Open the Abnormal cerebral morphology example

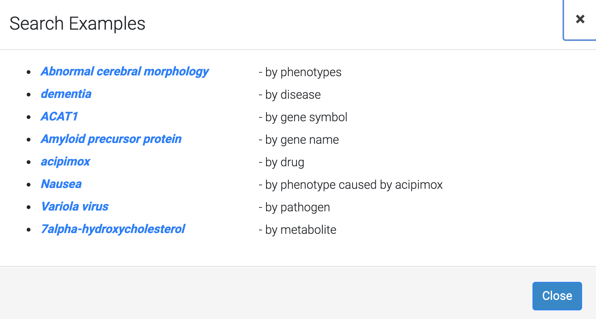click(125, 71)
